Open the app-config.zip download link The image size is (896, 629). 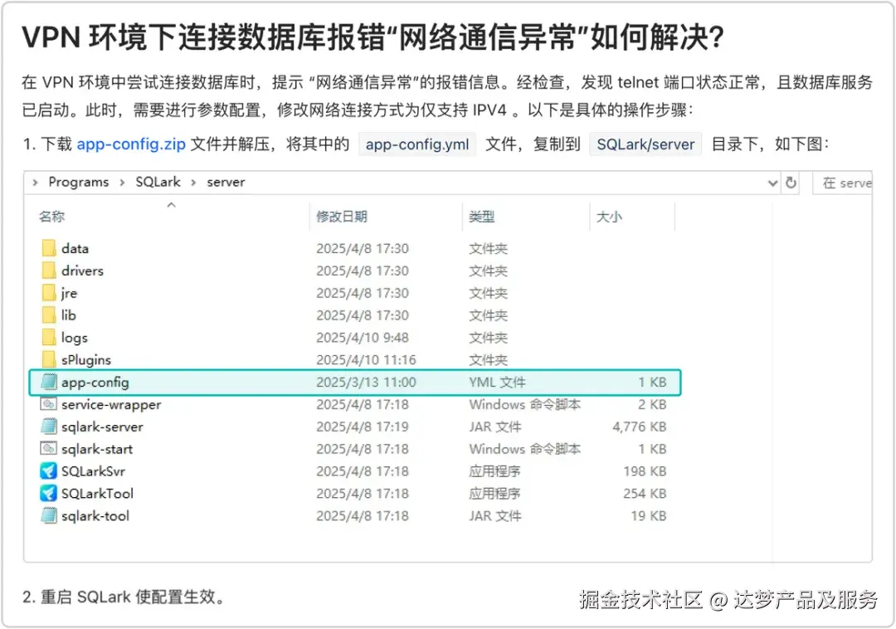[131, 144]
